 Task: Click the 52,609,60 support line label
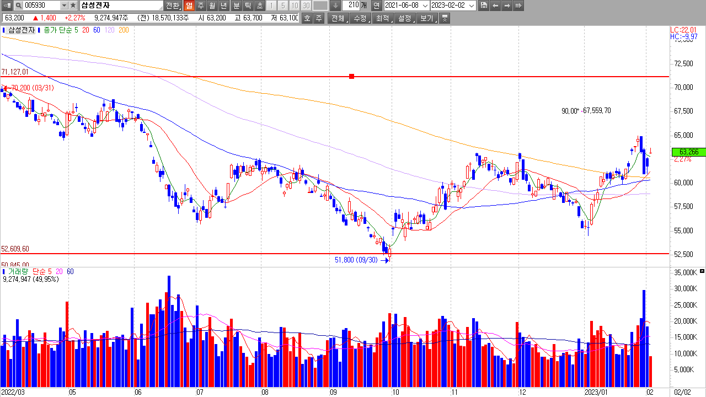click(x=15, y=249)
